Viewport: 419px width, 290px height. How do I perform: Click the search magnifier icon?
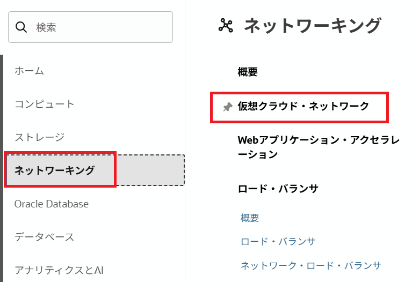click(x=21, y=27)
